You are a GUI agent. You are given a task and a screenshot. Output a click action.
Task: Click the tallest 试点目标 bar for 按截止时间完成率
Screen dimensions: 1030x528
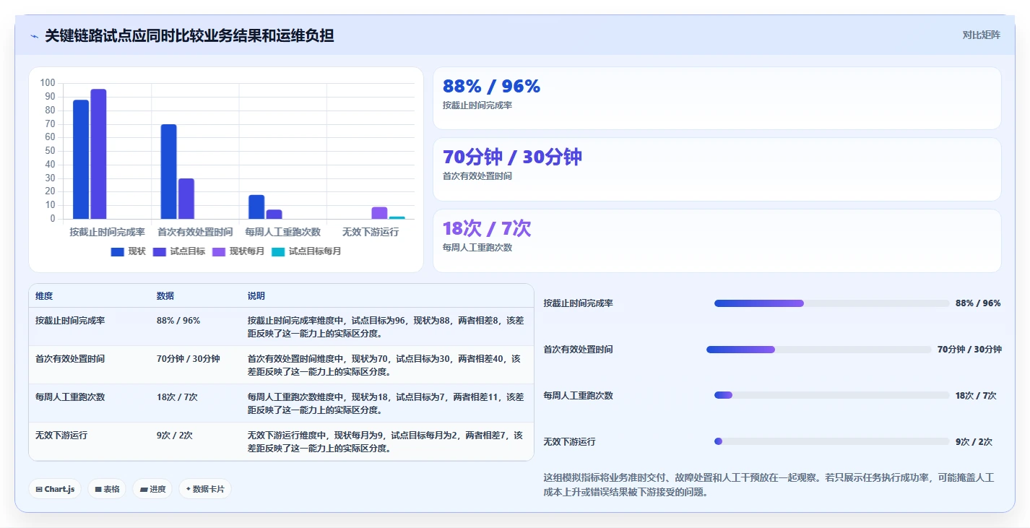(98, 154)
